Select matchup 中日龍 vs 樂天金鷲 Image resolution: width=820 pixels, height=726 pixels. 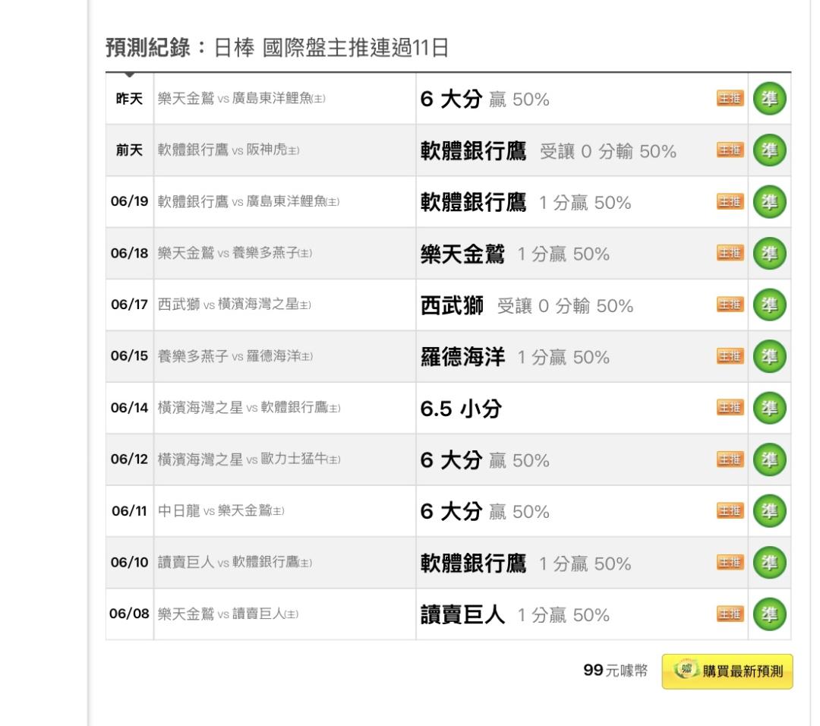221,510
